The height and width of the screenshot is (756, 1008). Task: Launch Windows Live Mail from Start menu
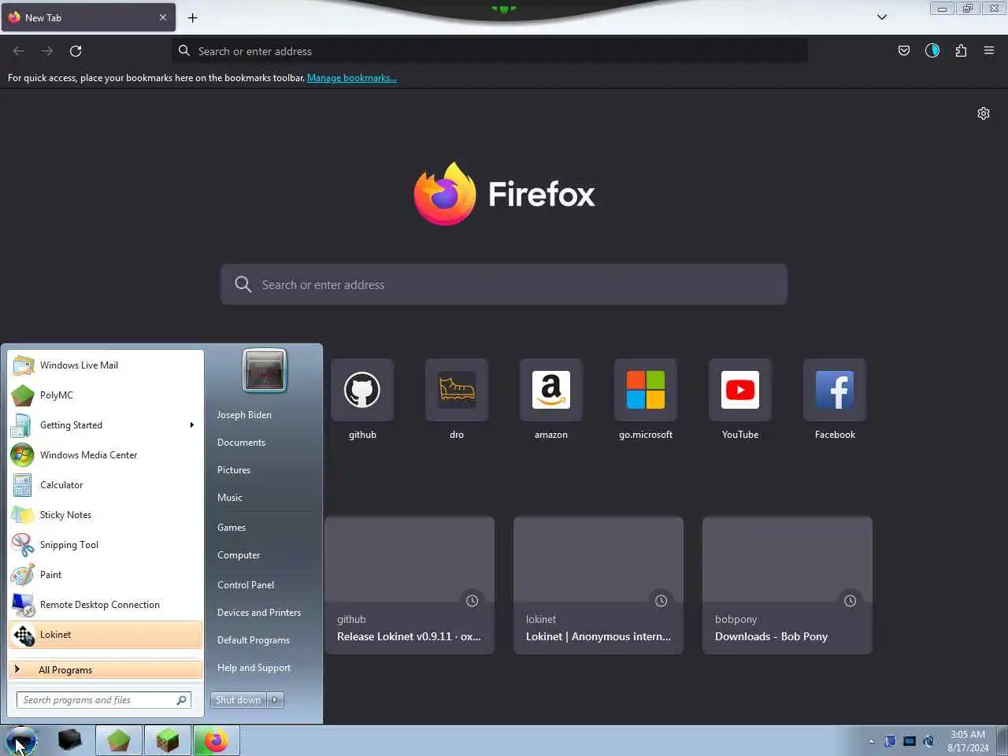106,365
